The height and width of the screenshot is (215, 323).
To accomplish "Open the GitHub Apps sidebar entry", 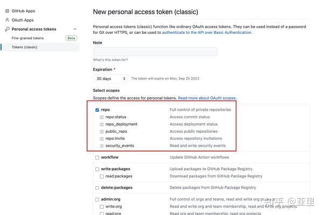I will point(23,11).
